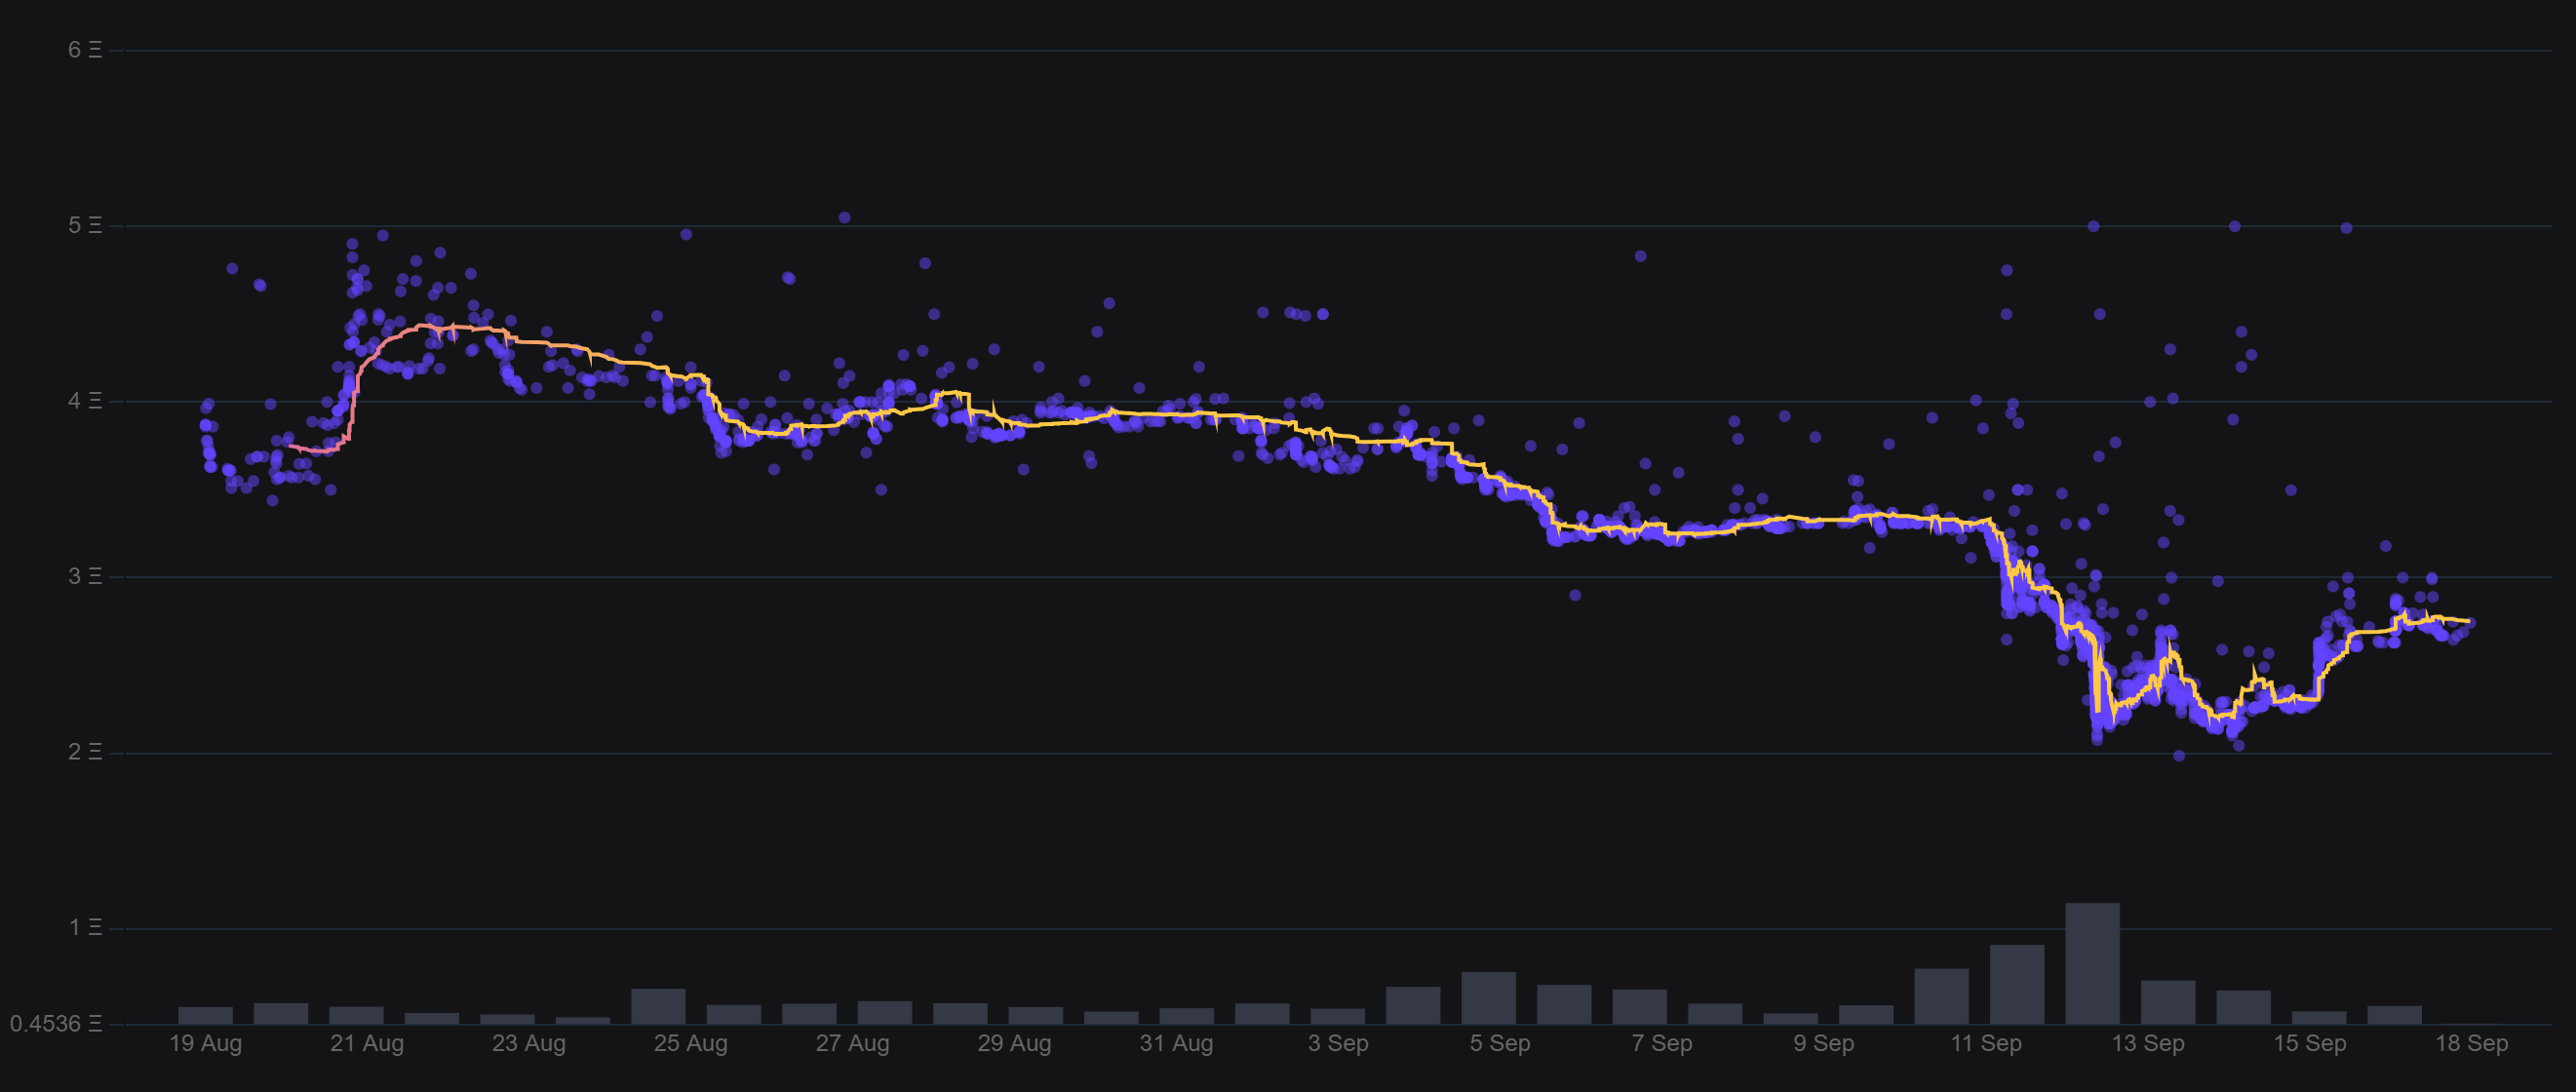The image size is (2576, 1092).
Task: Click the right end of the yellow trend line
Action: 2469,621
